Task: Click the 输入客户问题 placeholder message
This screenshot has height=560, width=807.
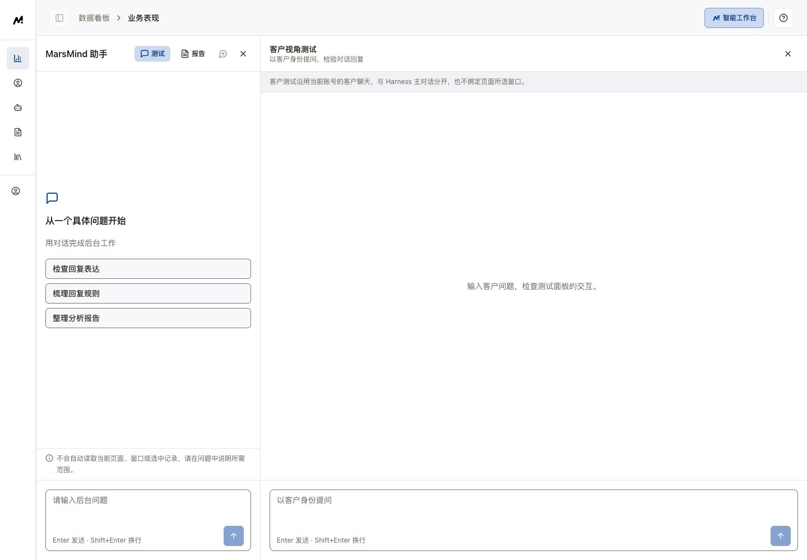Action: [534, 286]
